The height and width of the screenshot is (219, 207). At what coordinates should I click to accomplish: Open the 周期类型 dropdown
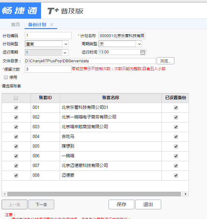click(x=139, y=44)
